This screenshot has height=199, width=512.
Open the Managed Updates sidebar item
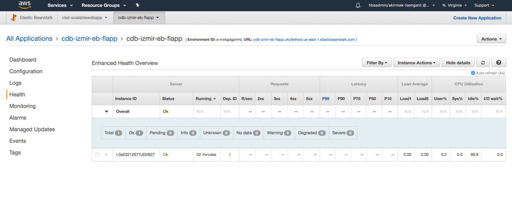coord(32,129)
